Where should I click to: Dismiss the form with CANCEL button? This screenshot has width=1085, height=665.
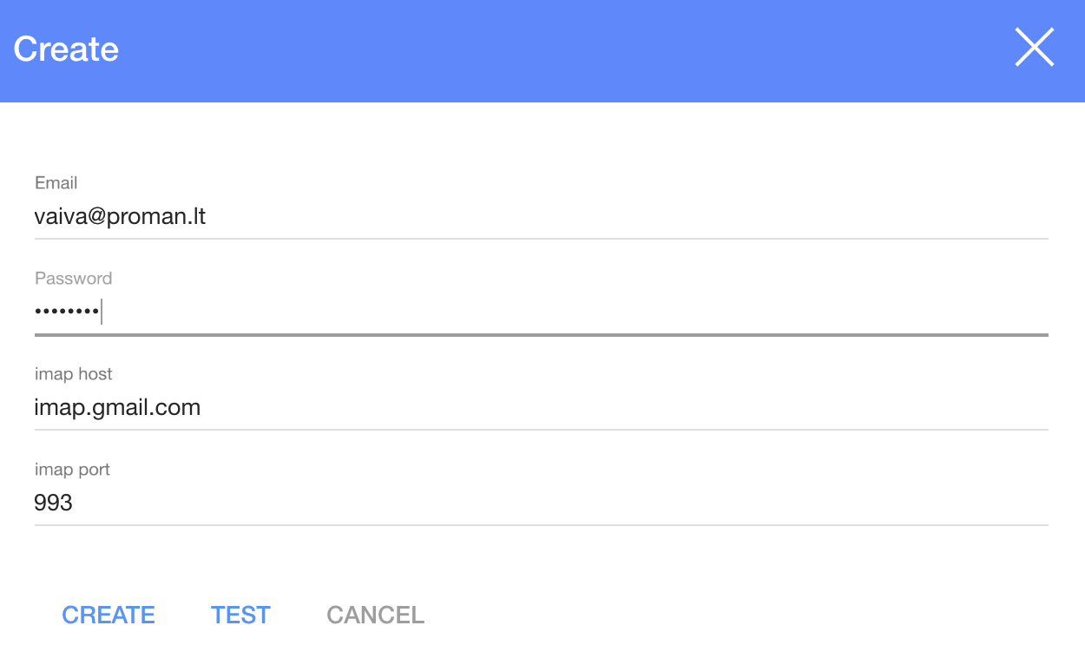(375, 615)
